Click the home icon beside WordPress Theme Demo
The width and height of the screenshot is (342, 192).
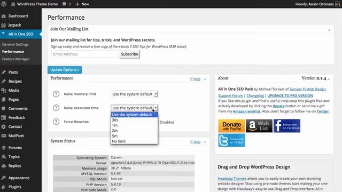[13, 4]
